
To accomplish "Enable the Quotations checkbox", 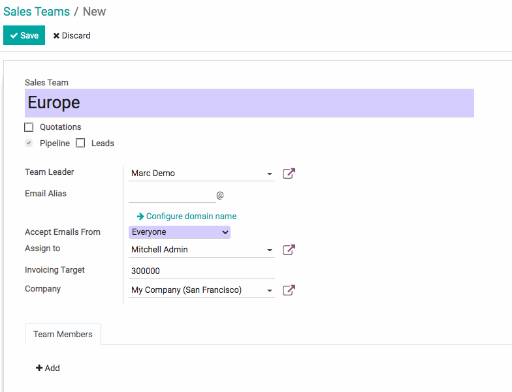I will pyautogui.click(x=29, y=127).
